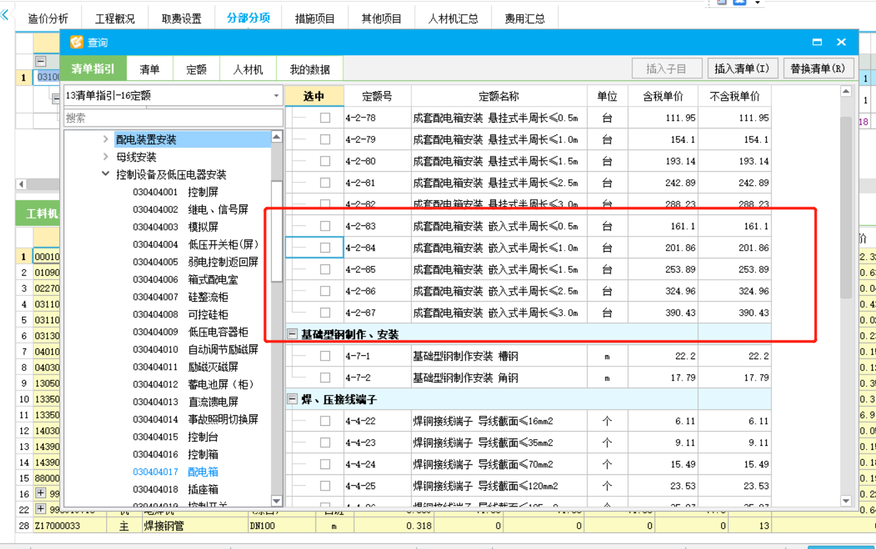Screen dimensions: 876x549
Task: Open the 措施项目 main tab
Action: (x=315, y=19)
